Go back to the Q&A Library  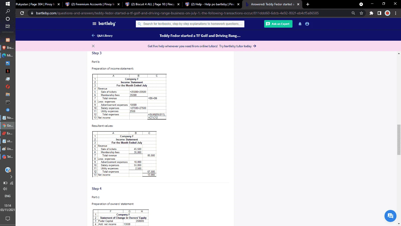point(102,36)
